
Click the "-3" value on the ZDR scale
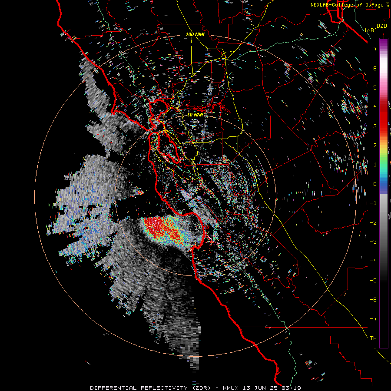click(x=373, y=242)
